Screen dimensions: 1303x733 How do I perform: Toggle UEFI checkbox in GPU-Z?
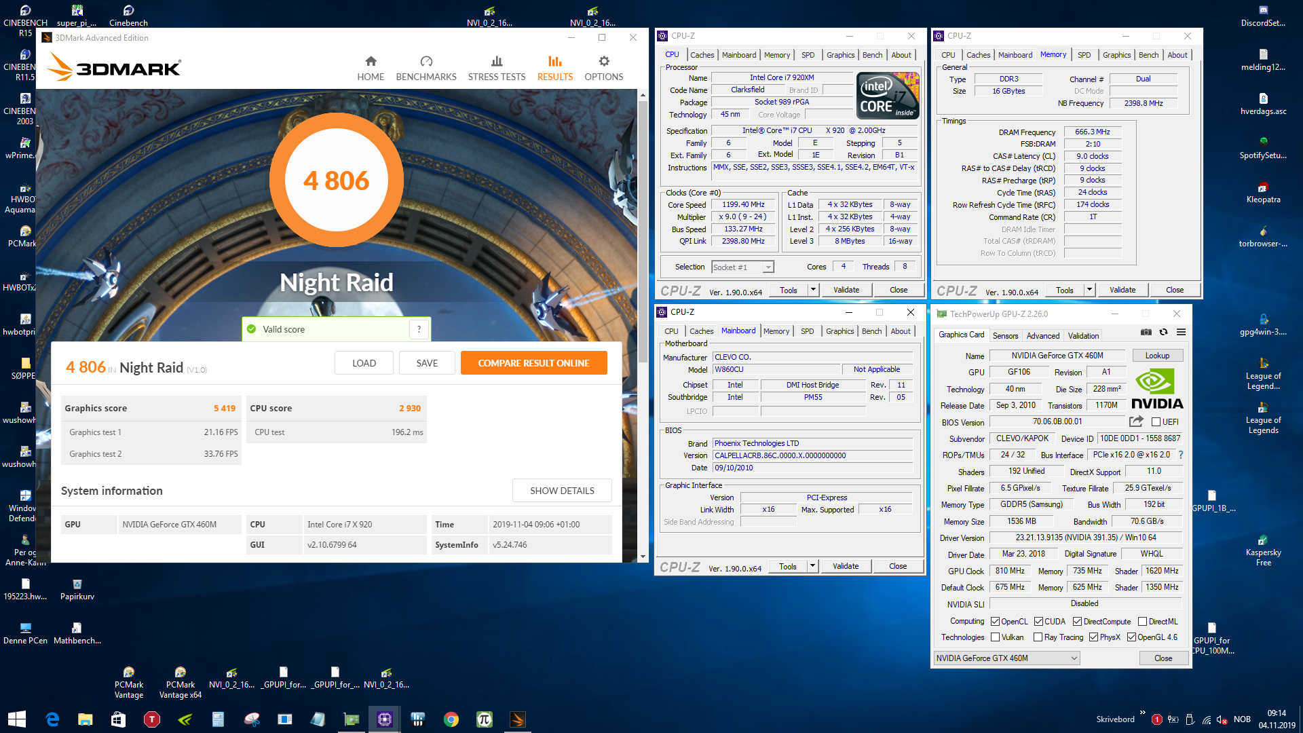pyautogui.click(x=1156, y=422)
